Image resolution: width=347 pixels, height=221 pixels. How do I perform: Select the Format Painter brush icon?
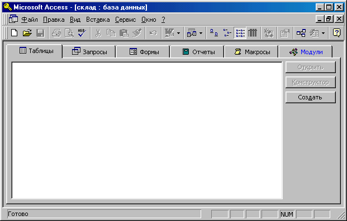click(137, 33)
